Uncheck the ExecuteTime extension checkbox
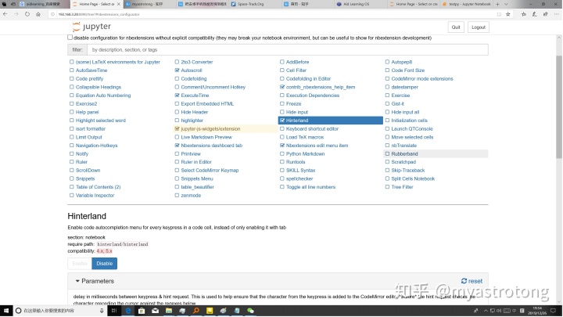The image size is (563, 317). [x=177, y=95]
